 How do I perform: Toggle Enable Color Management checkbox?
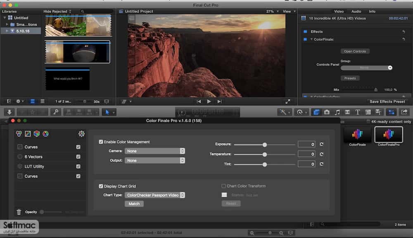(101, 142)
